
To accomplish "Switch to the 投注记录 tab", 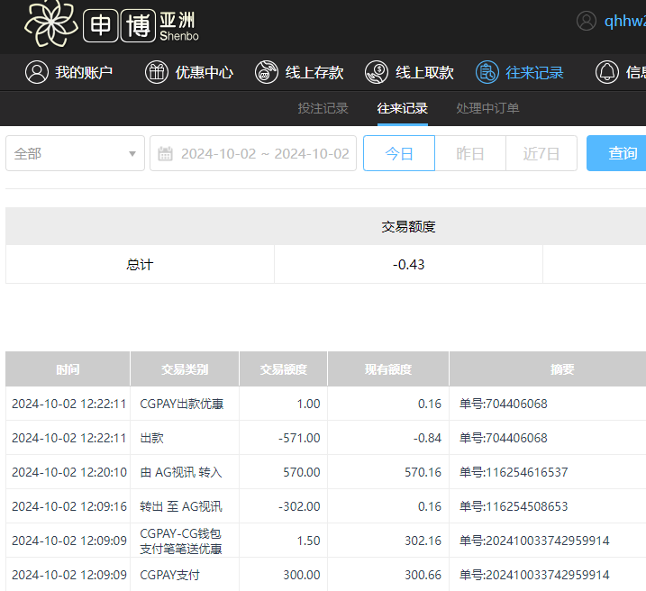I will pos(323,108).
